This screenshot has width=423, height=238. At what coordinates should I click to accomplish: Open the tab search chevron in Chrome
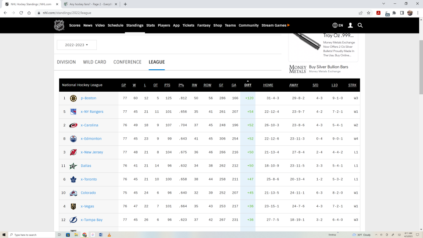(384, 4)
